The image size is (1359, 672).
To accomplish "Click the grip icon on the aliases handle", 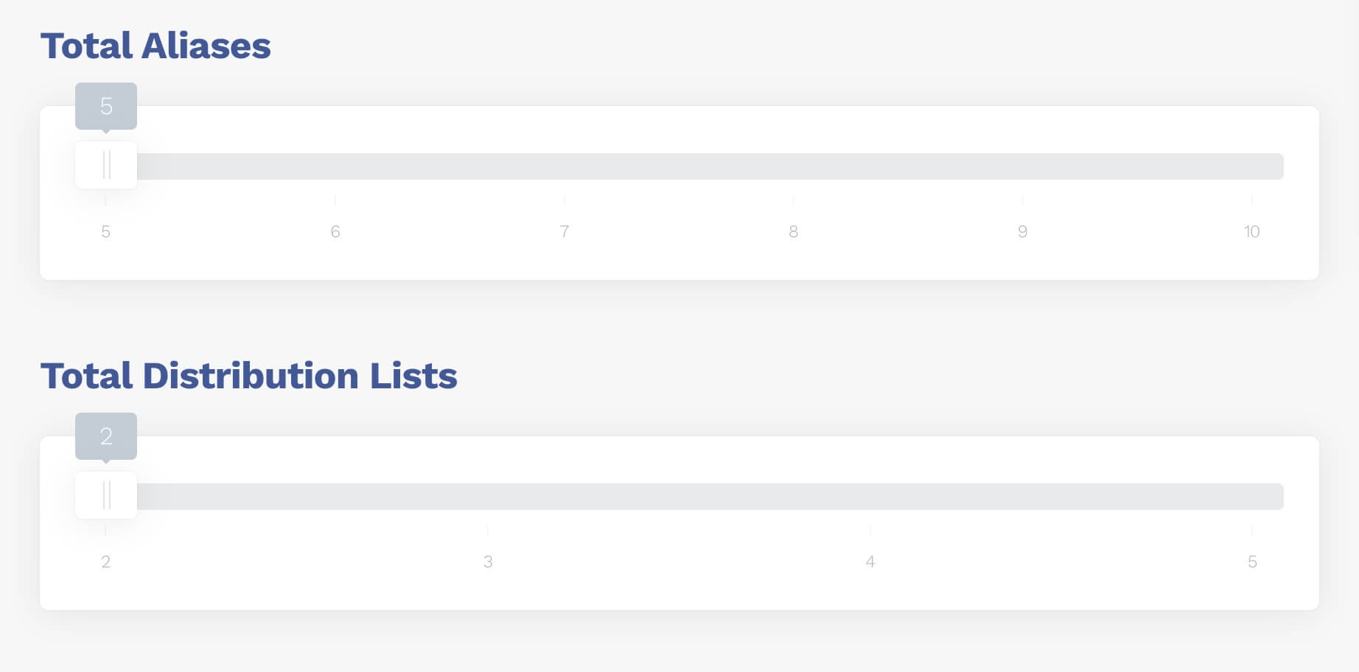I will pyautogui.click(x=106, y=164).
